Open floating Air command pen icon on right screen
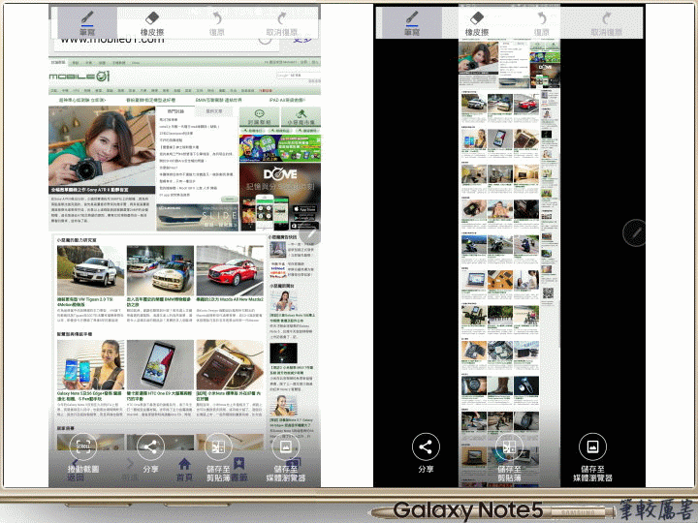The image size is (698, 523). pos(634,232)
